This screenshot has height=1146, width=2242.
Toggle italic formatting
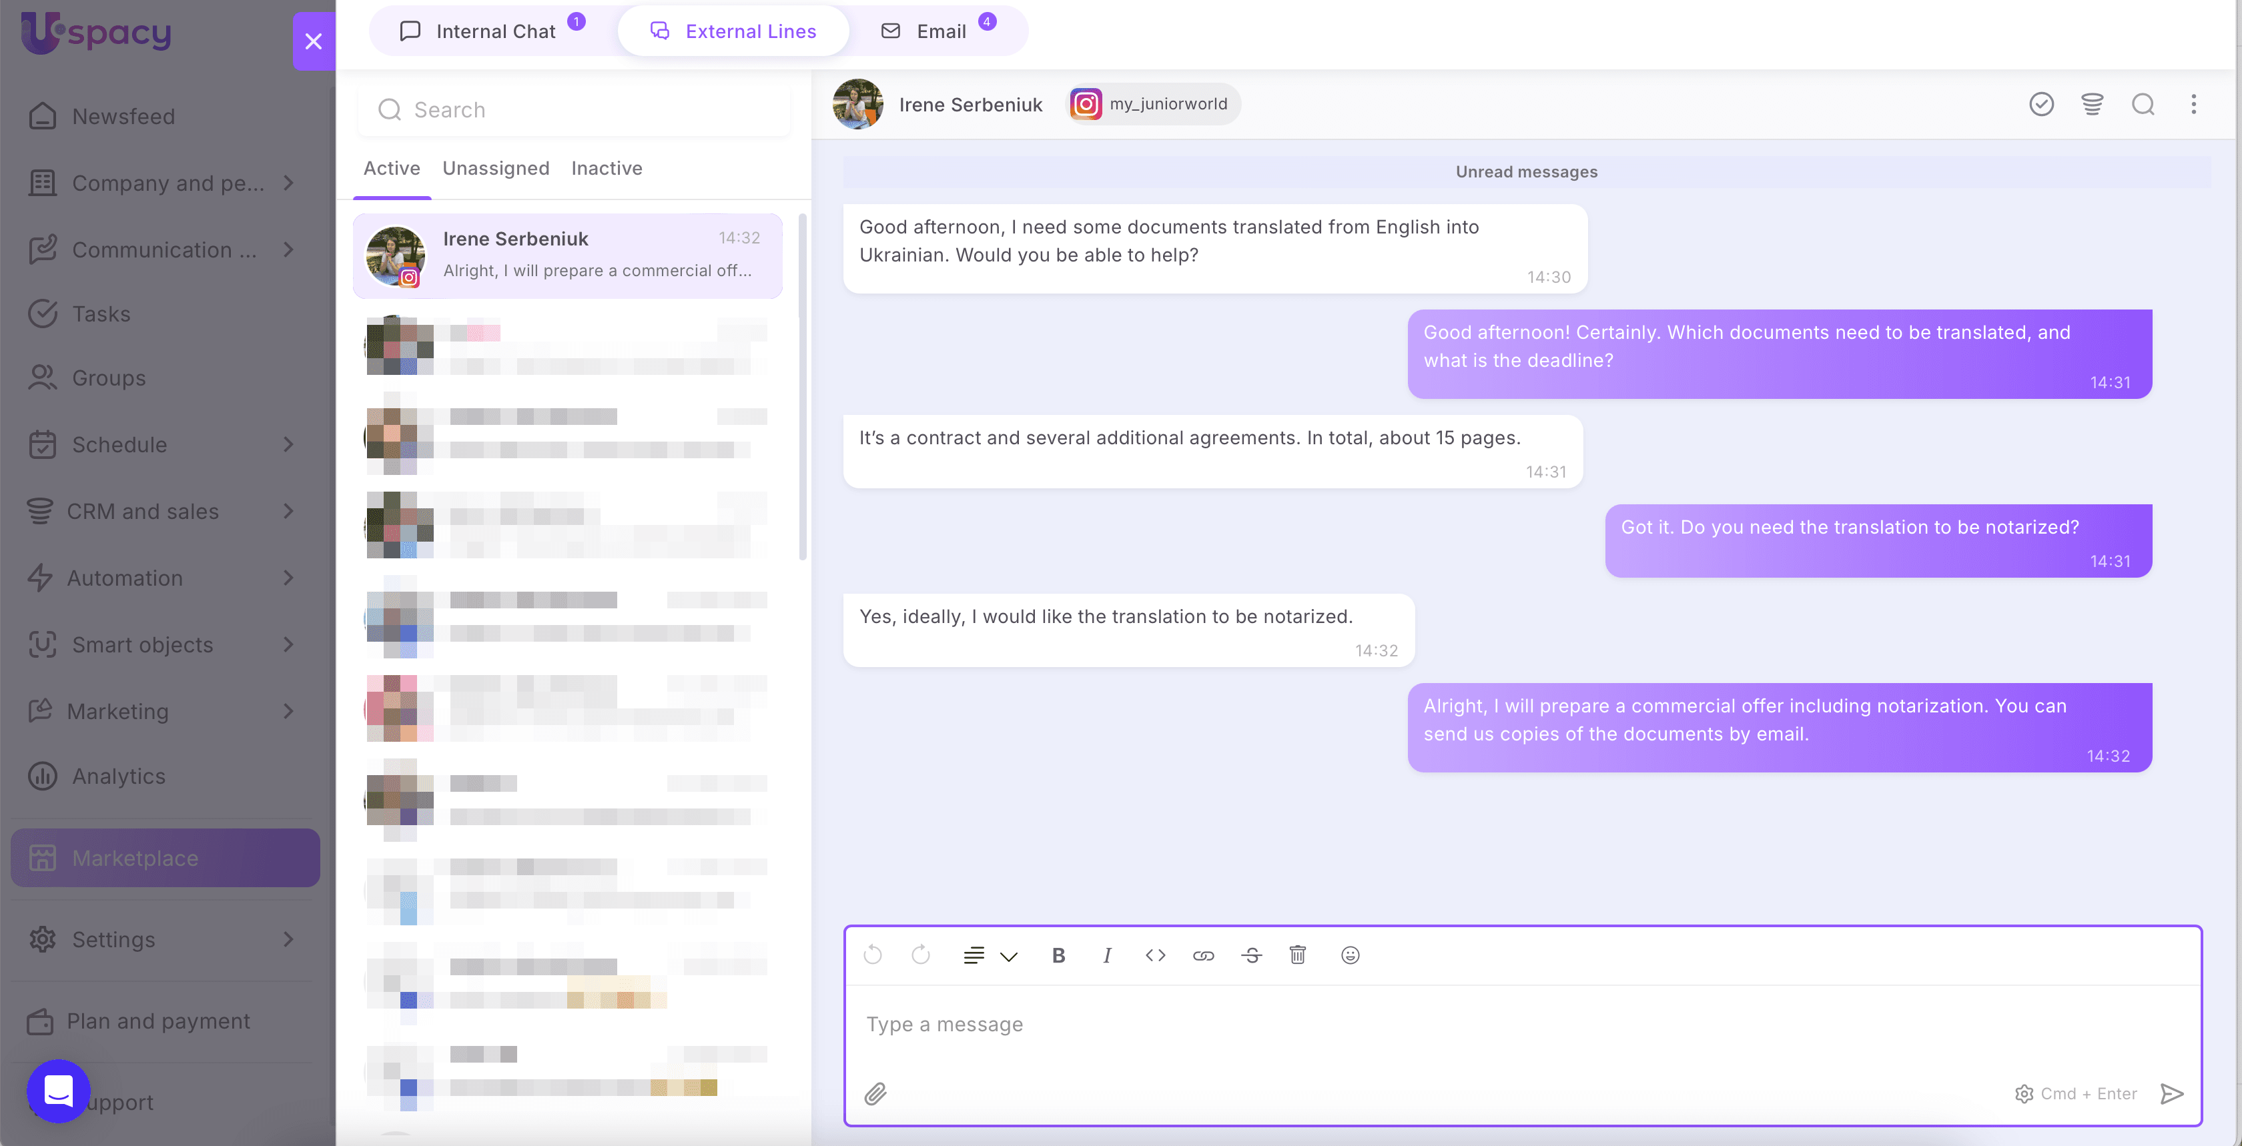[x=1106, y=955]
